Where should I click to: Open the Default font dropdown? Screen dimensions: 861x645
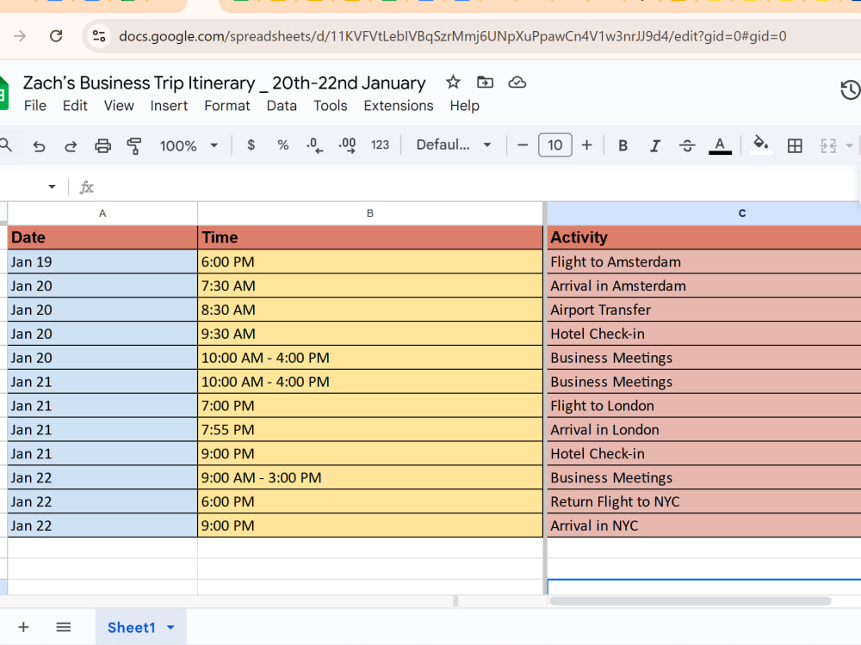pyautogui.click(x=454, y=145)
